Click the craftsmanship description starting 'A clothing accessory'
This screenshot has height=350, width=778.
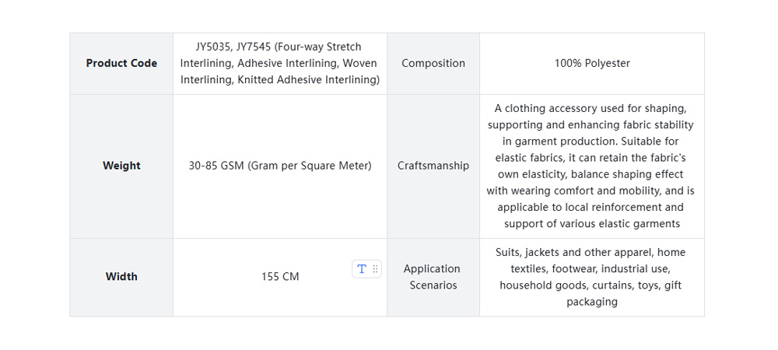(x=591, y=108)
